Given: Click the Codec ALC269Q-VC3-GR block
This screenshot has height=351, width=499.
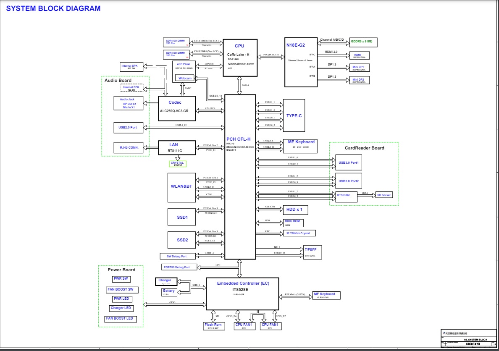Looking at the screenshot, I should click(177, 108).
